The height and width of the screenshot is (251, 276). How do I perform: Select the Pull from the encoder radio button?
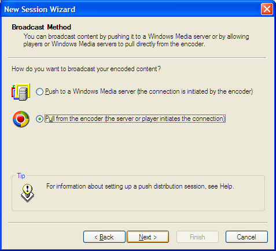(x=39, y=119)
